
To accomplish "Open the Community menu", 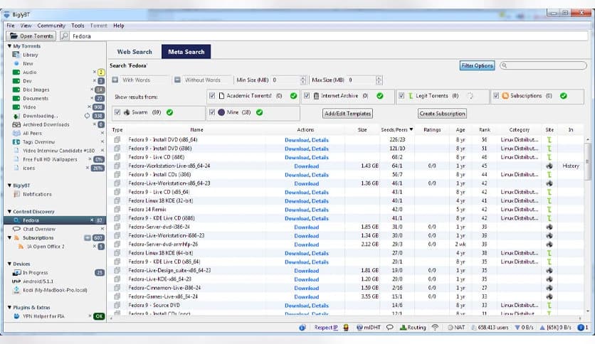I will [51, 26].
